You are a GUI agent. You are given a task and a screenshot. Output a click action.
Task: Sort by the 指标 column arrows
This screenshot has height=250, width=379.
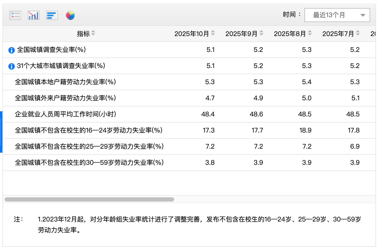[93, 33]
